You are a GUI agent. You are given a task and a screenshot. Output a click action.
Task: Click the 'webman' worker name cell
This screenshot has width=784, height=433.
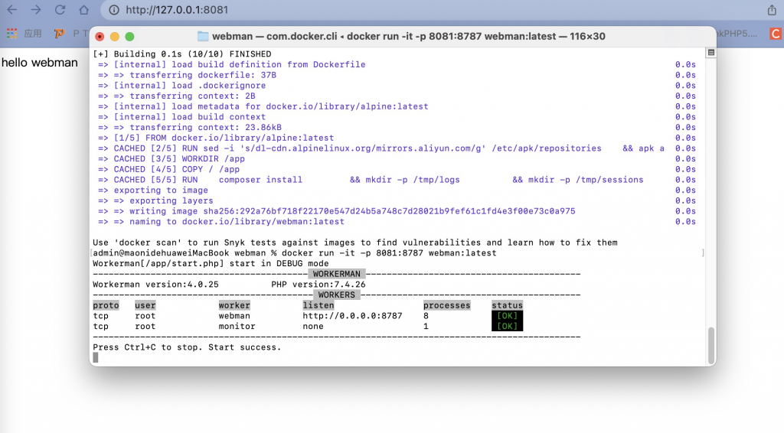234,316
